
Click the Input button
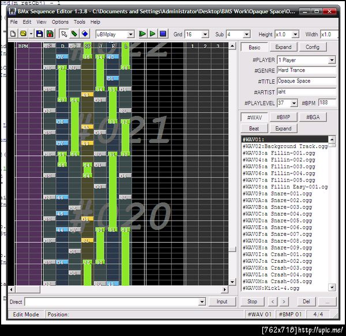tap(222, 301)
